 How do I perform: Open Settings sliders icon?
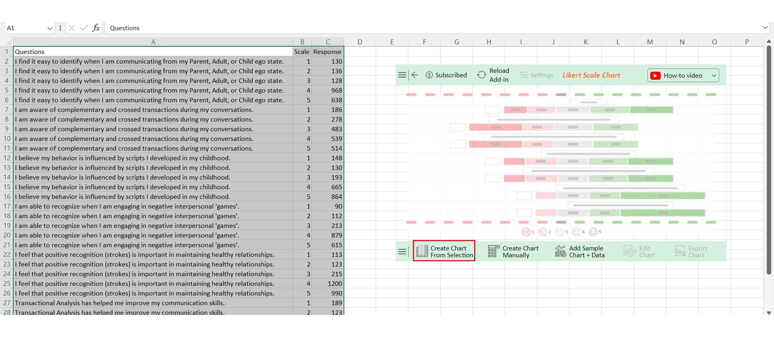pyautogui.click(x=524, y=75)
